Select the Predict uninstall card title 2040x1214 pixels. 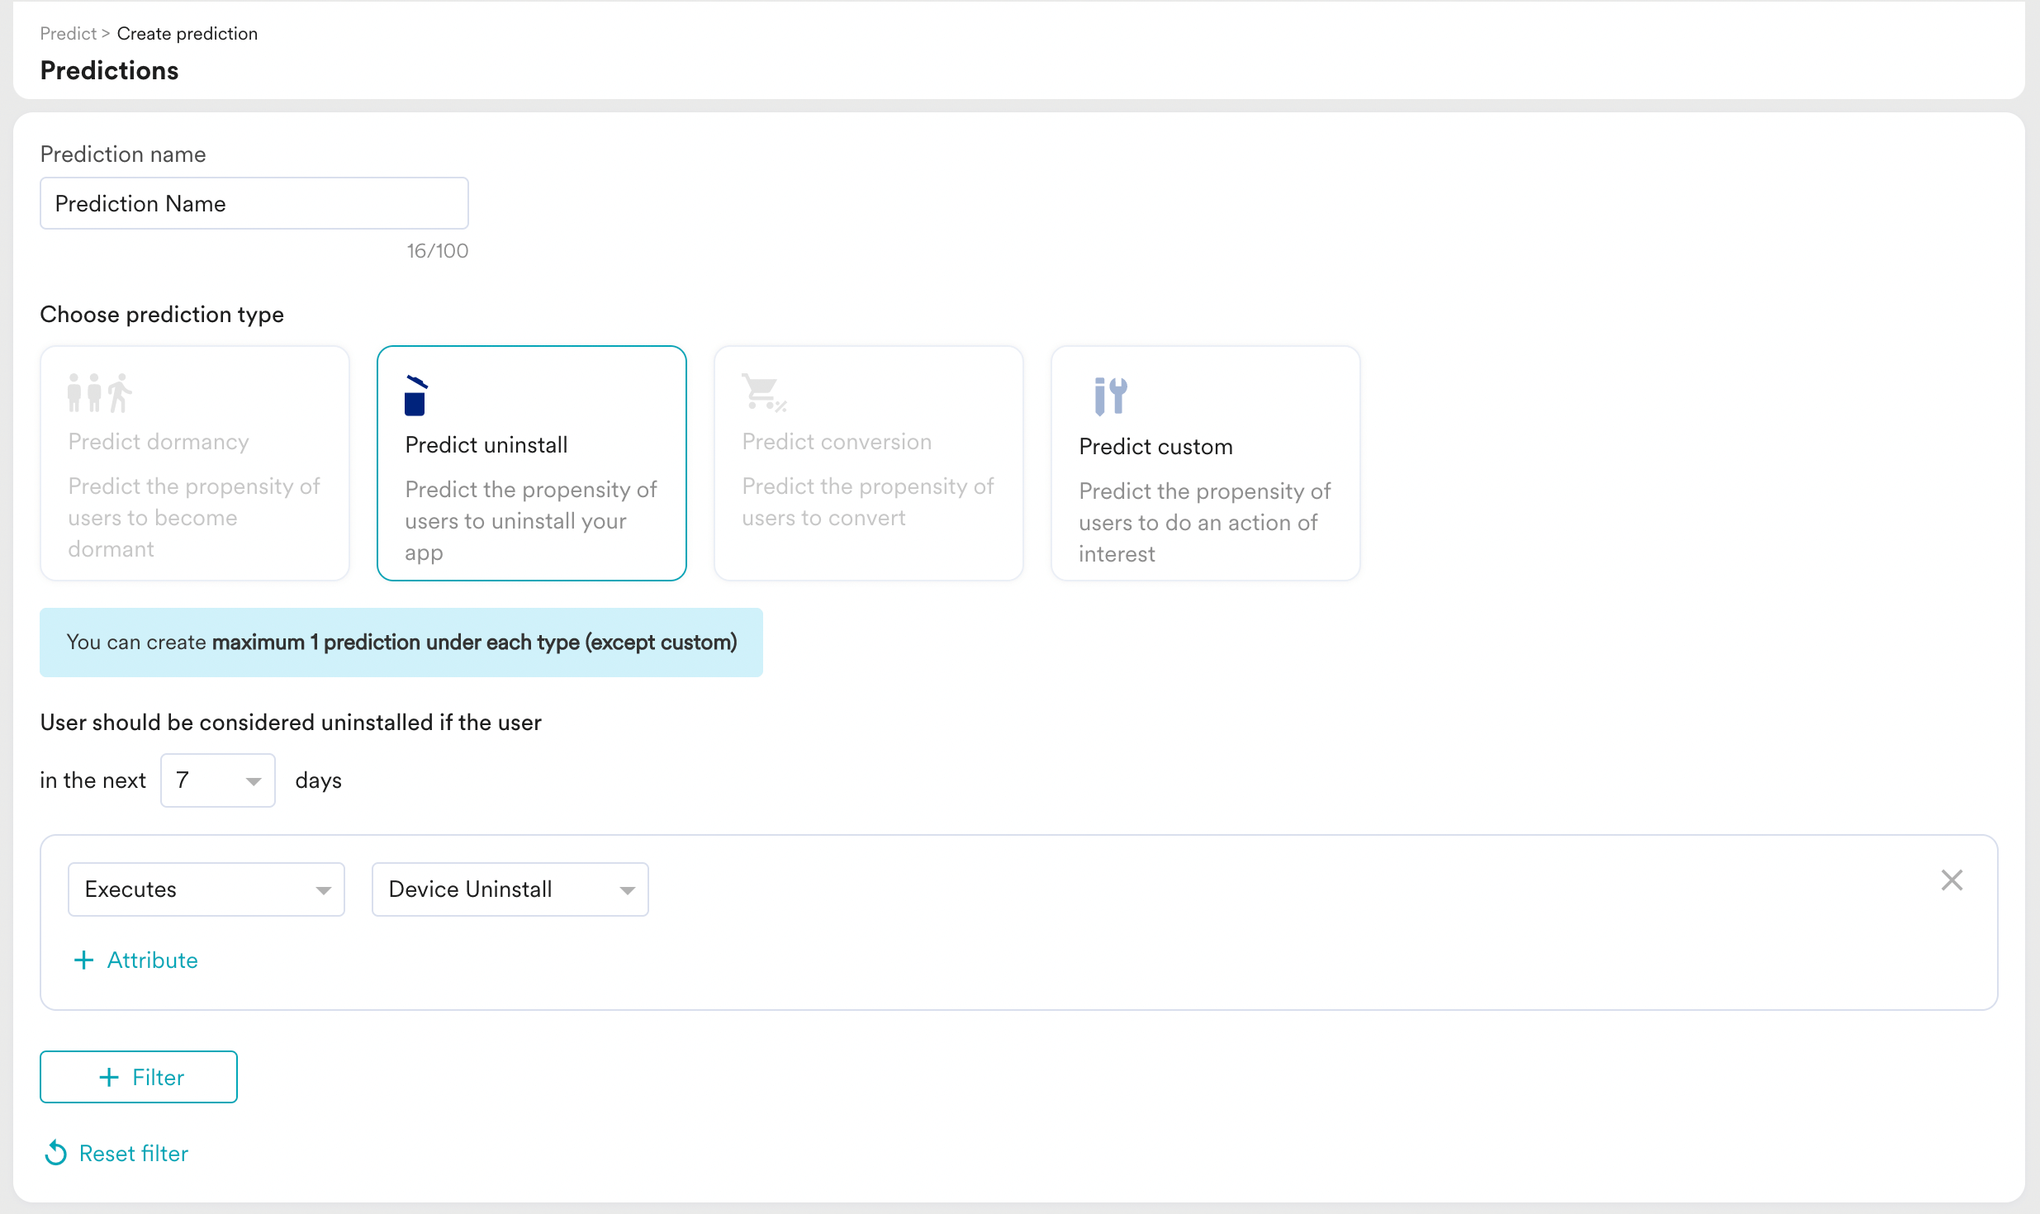(486, 445)
